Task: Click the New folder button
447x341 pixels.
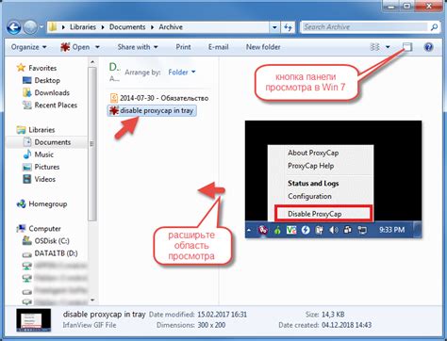Action: [263, 47]
